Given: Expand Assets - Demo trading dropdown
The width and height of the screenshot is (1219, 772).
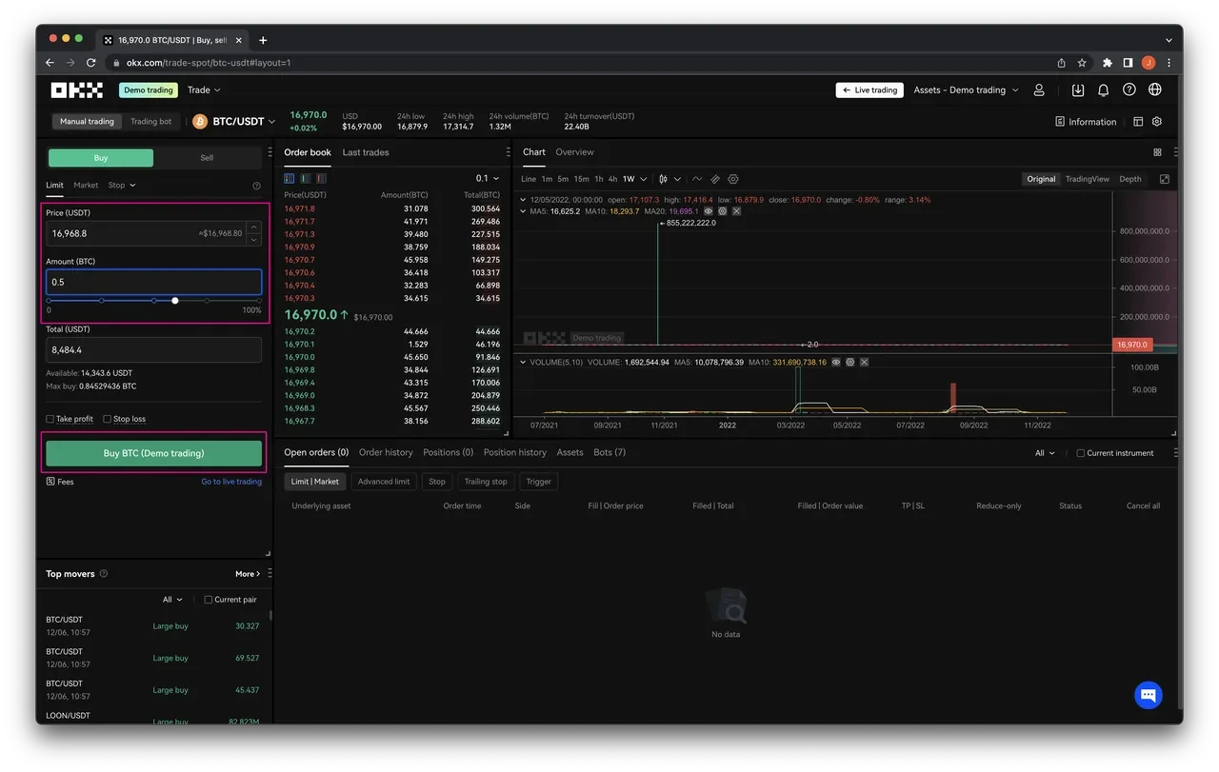Looking at the screenshot, I should tap(966, 89).
